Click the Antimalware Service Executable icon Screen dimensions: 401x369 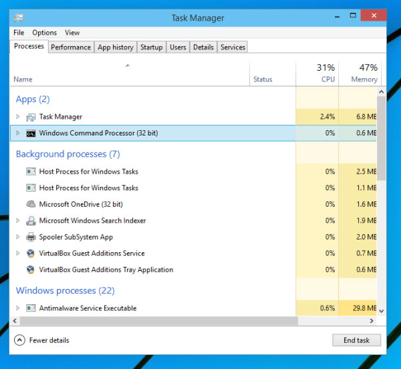(x=31, y=308)
